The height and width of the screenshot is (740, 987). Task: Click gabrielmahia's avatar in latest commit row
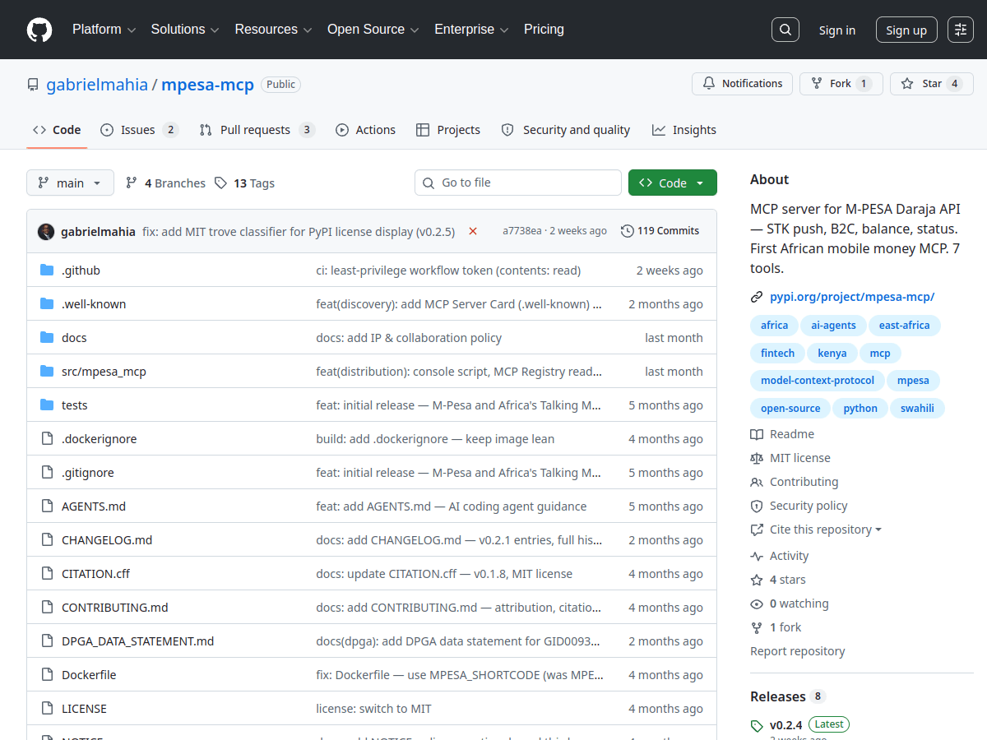[46, 232]
